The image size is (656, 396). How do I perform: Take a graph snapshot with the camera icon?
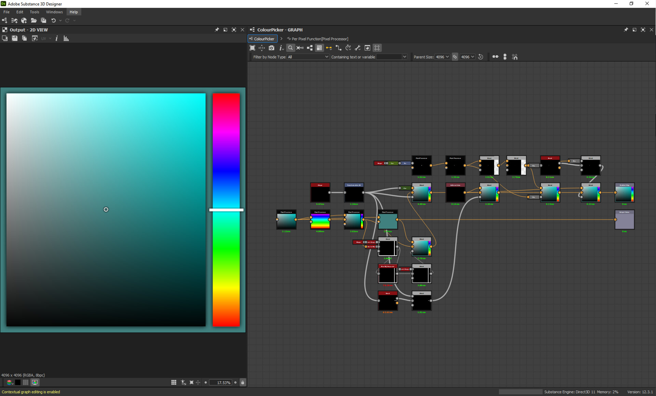point(272,48)
